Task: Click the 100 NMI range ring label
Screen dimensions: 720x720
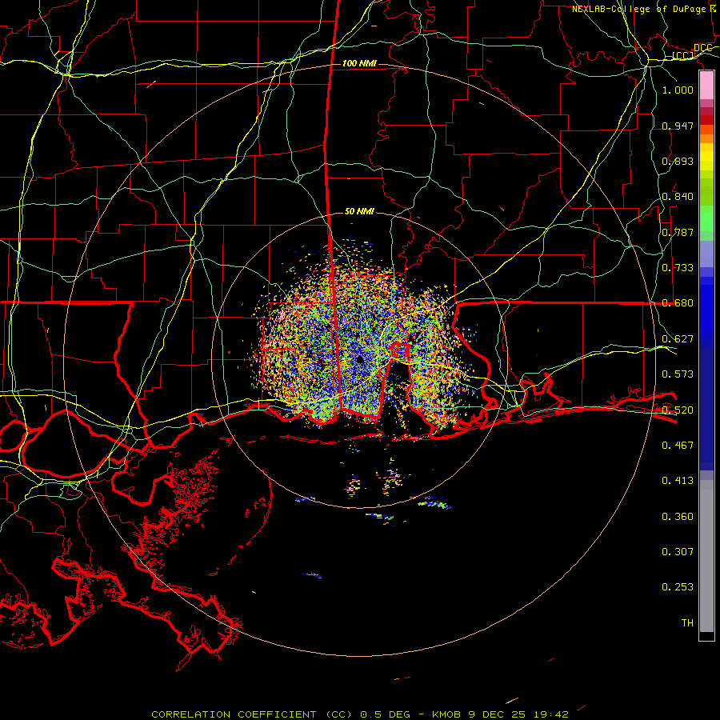Action: tap(359, 63)
